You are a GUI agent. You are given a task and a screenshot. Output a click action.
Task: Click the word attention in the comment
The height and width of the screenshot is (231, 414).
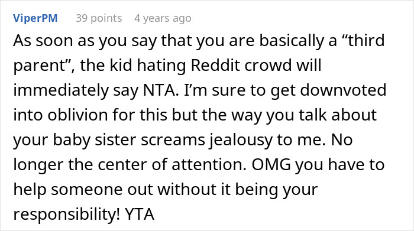pyautogui.click(x=209, y=165)
